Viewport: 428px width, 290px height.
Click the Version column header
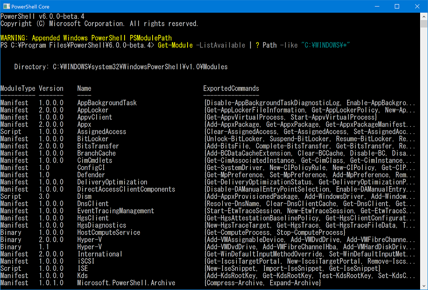click(51, 89)
